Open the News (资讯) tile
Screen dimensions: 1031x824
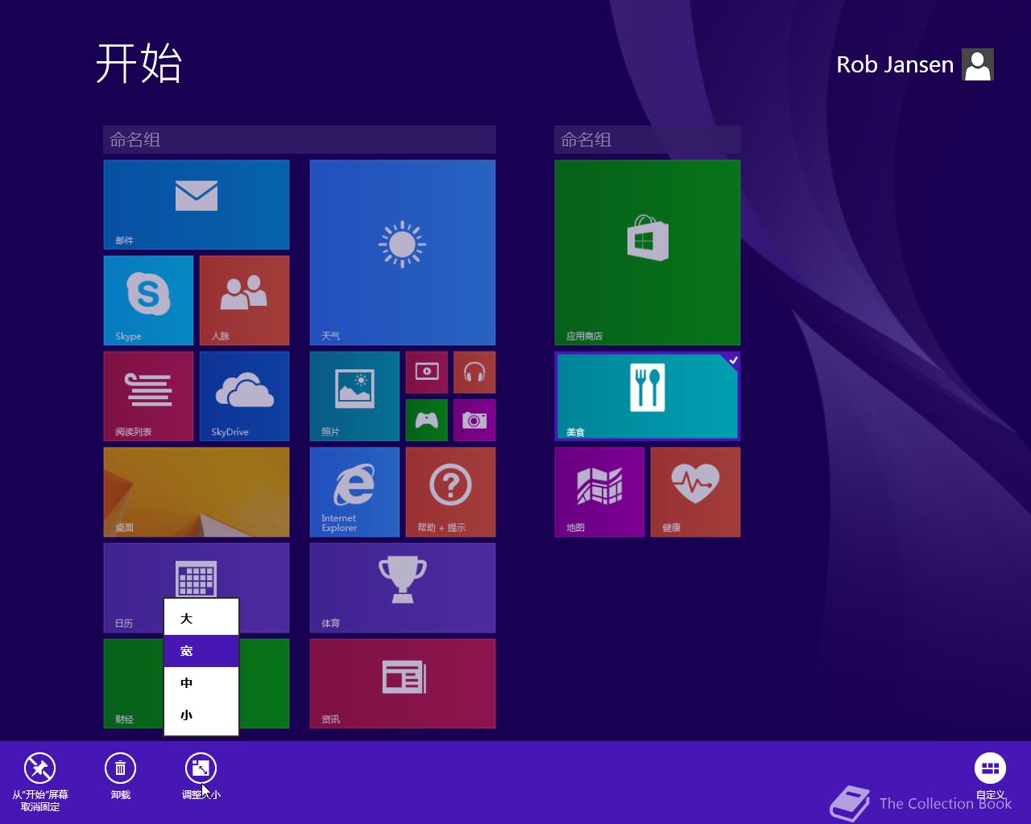click(x=403, y=683)
